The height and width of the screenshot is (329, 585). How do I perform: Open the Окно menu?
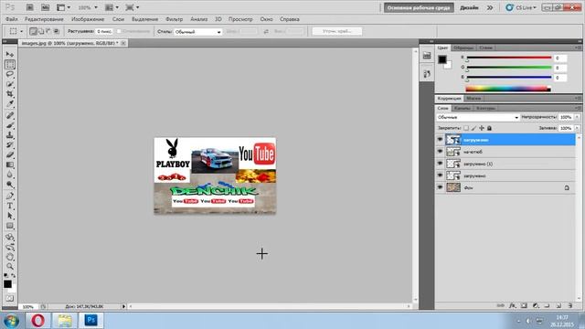tap(266, 19)
